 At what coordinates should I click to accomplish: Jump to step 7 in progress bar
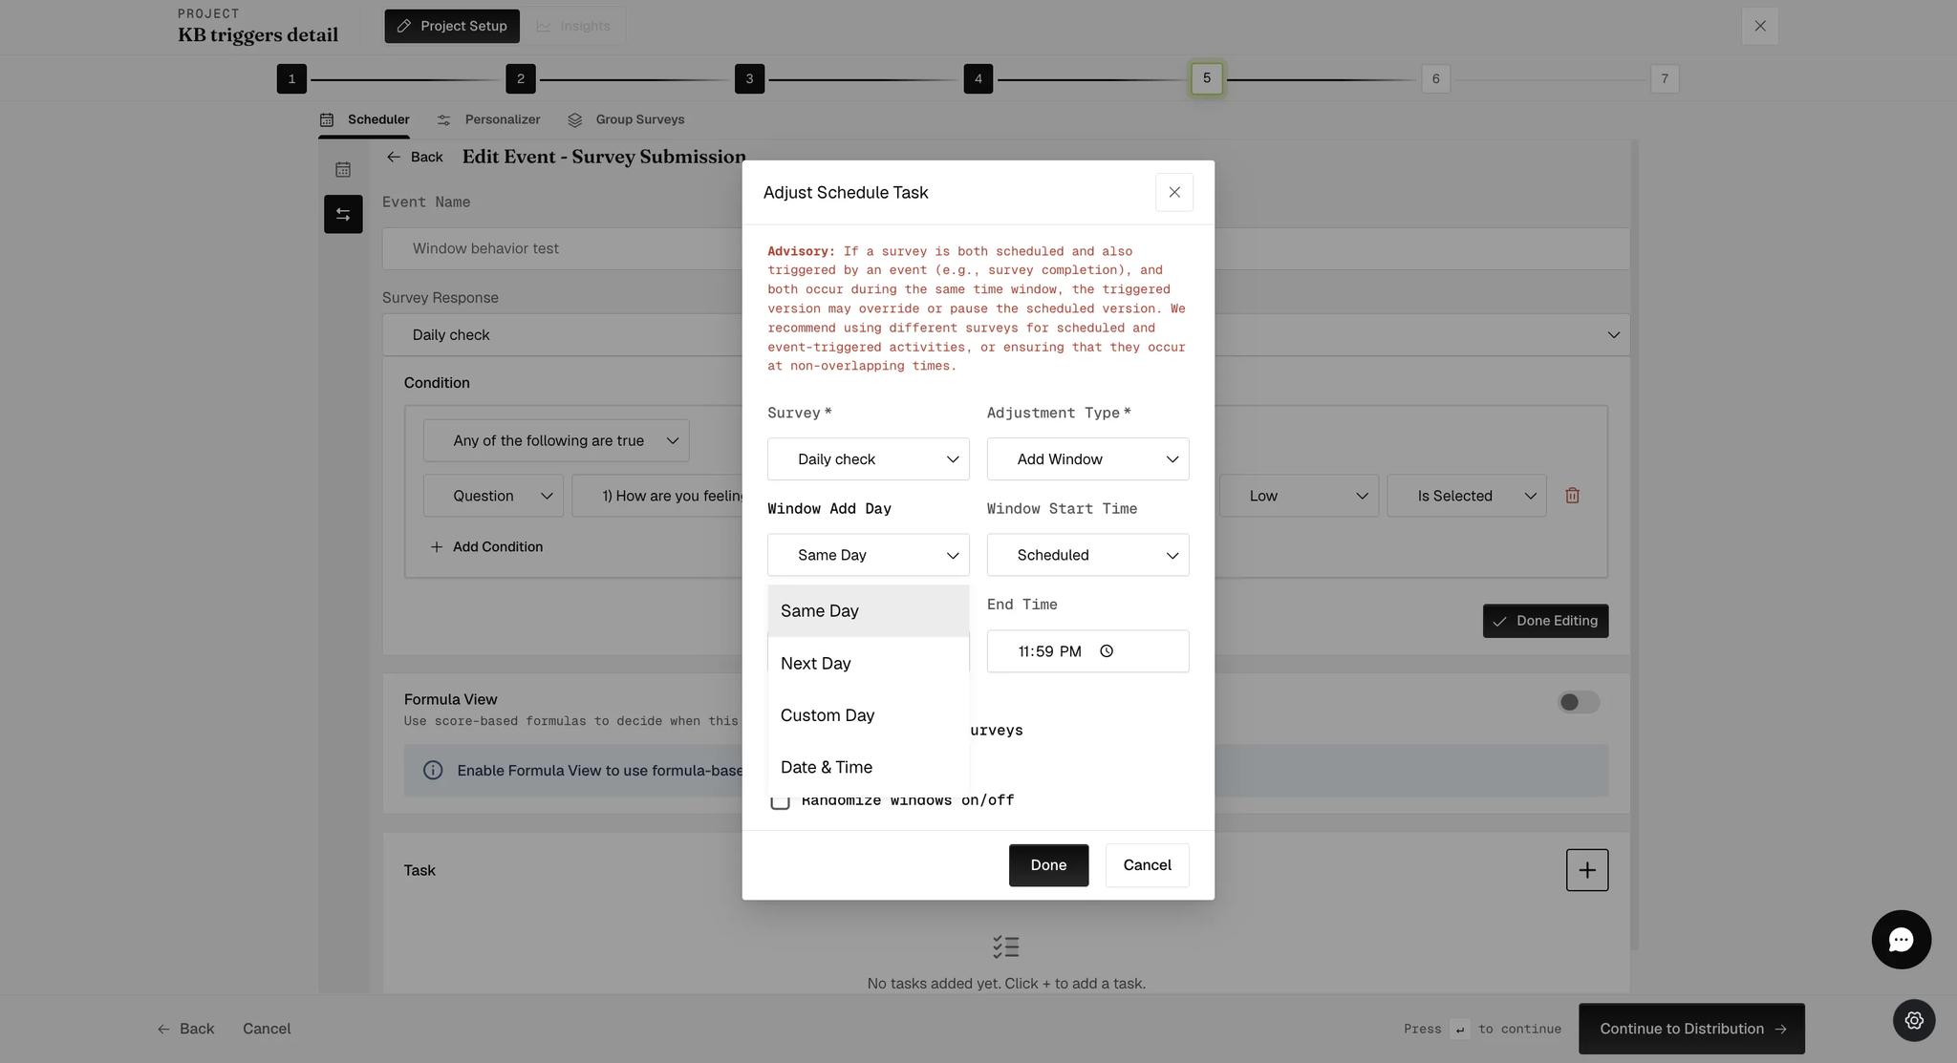[x=1665, y=78]
